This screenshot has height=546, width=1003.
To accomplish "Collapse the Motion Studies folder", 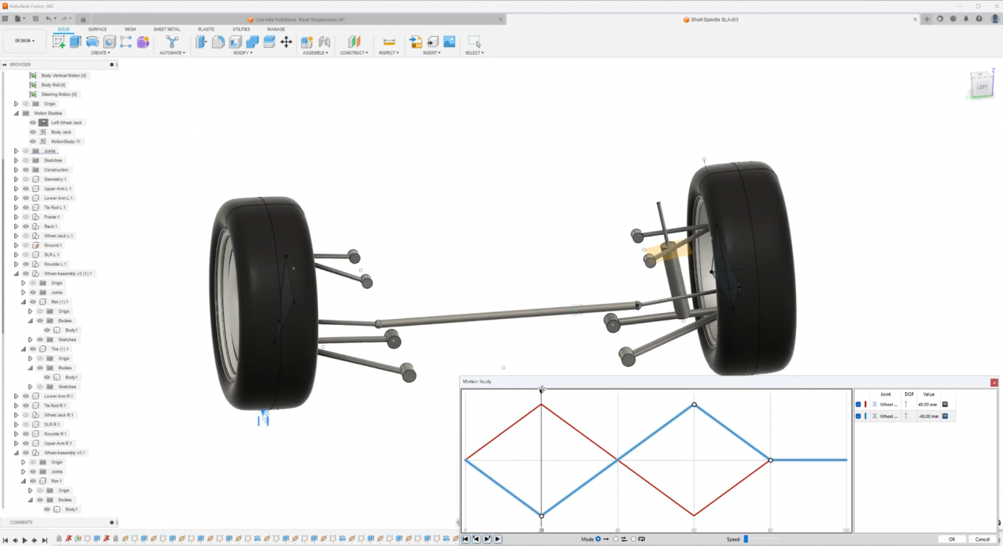I will (16, 114).
